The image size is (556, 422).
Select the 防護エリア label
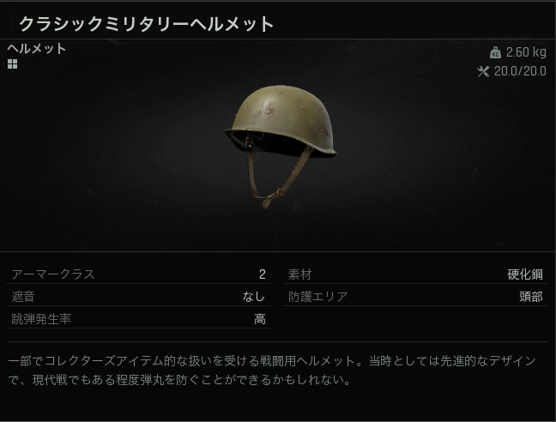coord(318,297)
